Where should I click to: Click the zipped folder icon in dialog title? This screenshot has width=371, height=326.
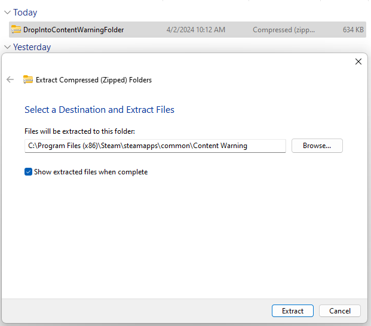pos(28,79)
